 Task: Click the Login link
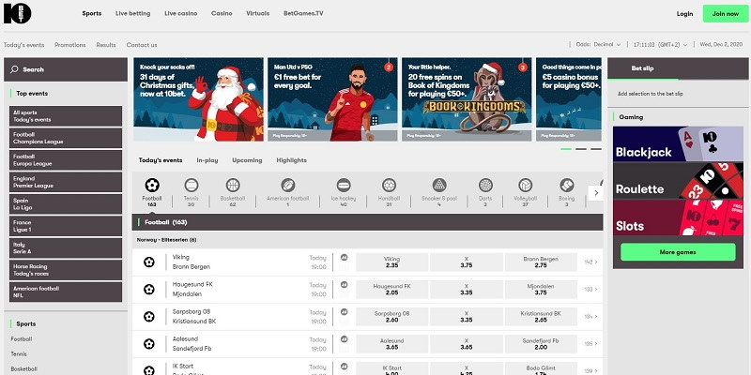tap(684, 14)
